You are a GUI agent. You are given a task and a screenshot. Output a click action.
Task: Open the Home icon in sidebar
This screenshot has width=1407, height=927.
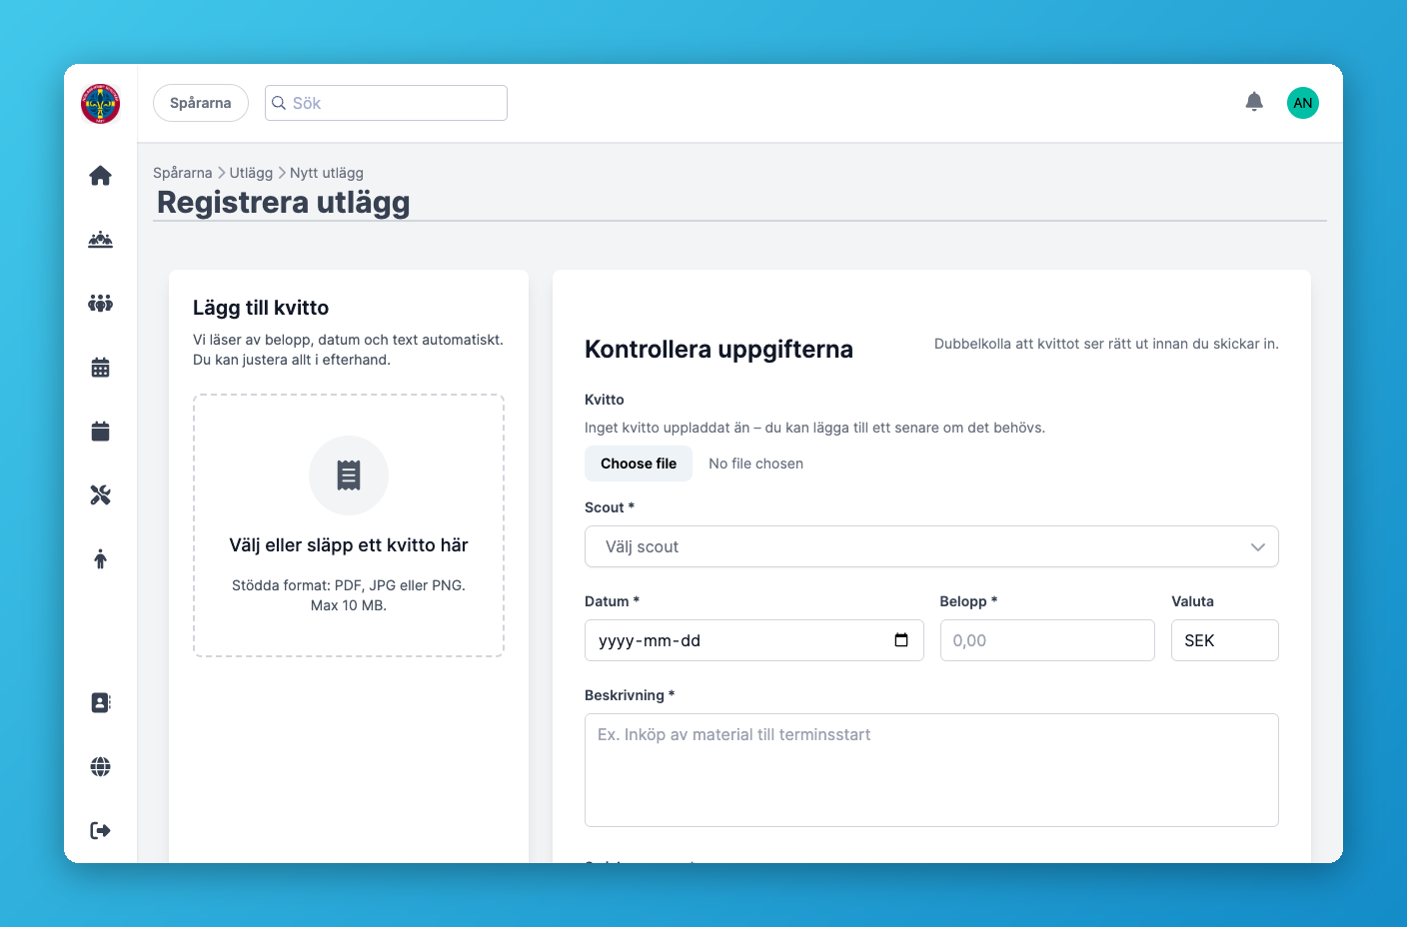pos(101,176)
